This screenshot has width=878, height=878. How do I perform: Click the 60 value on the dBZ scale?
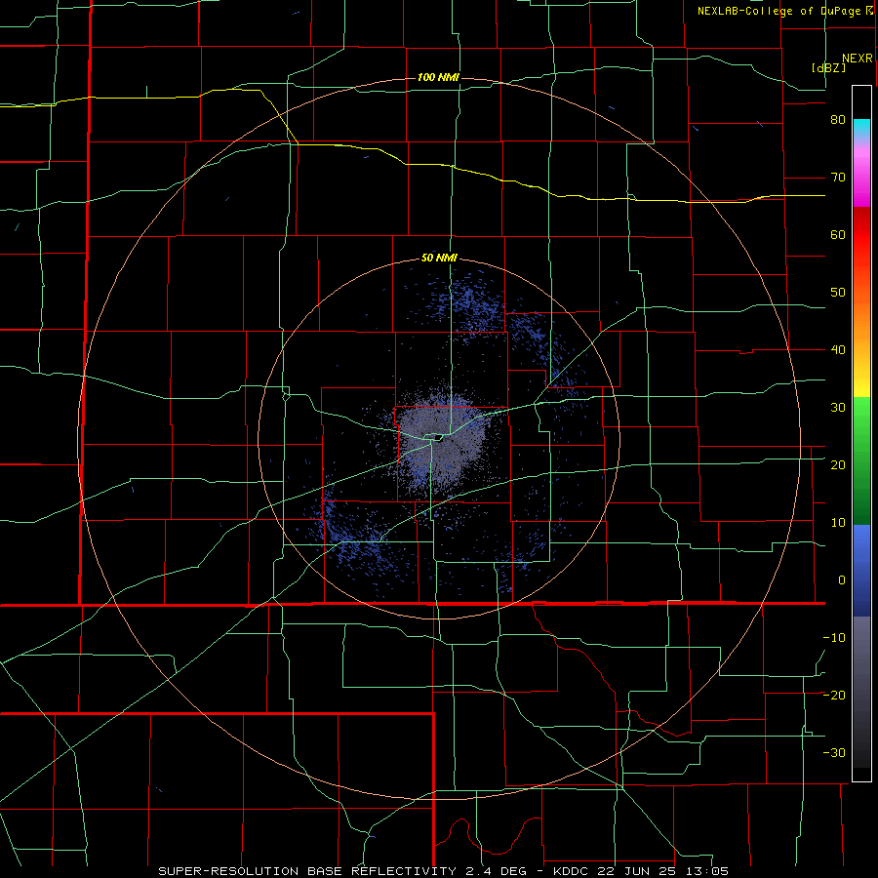point(838,234)
